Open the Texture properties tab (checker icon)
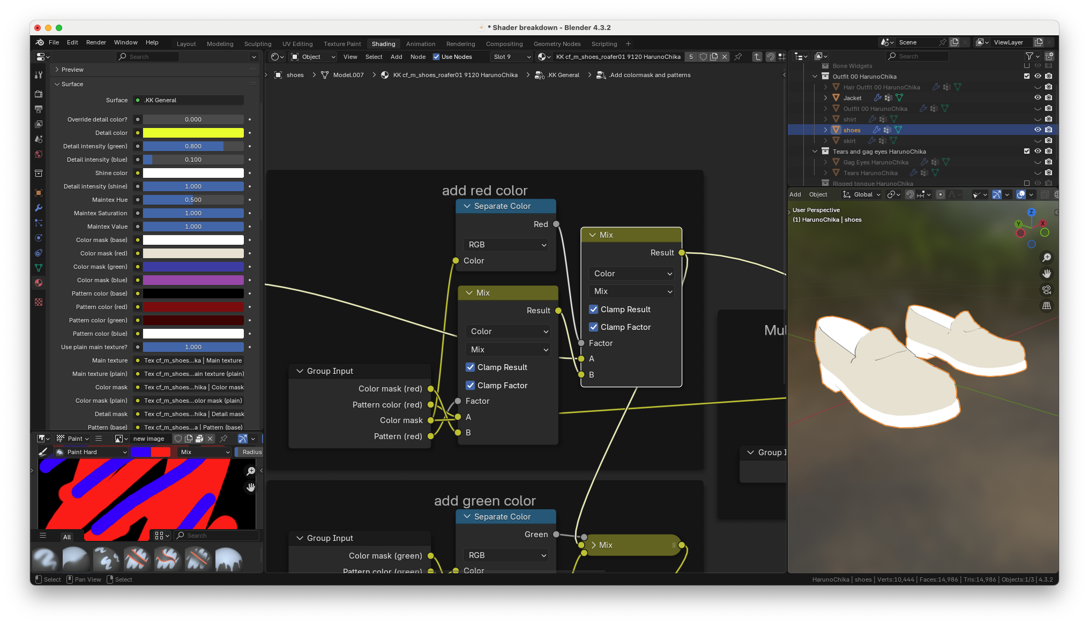Viewport: 1089px width, 625px height. point(39,302)
